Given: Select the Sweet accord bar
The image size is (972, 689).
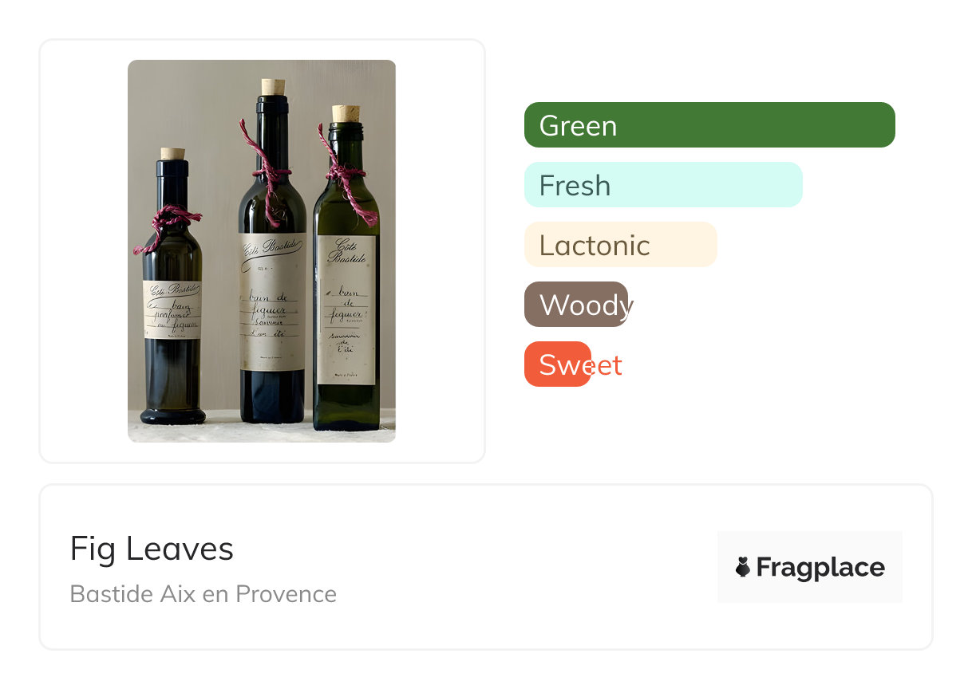Looking at the screenshot, I should pos(558,364).
